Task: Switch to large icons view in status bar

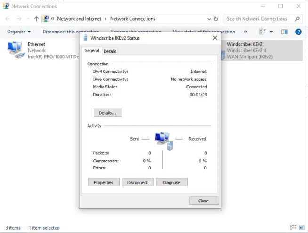Action: [x=301, y=227]
